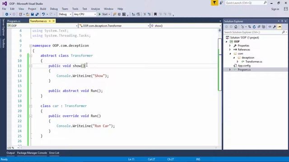Expand the References node in Solution Explorer
Viewport: 289px width, 162px height.
(x=230, y=49)
